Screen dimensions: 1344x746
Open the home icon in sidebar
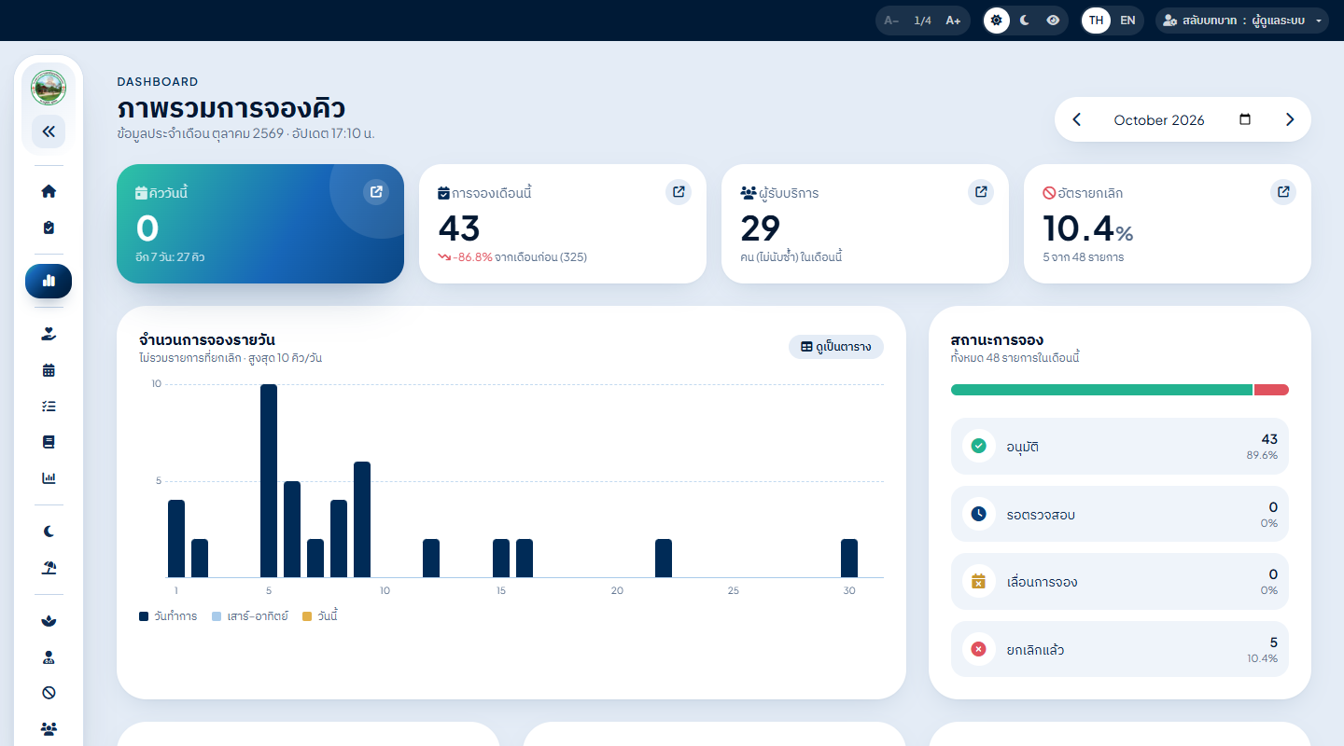49,191
